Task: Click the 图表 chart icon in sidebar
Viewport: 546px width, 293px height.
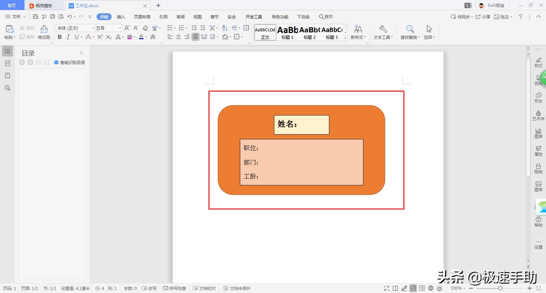Action: pyautogui.click(x=538, y=133)
